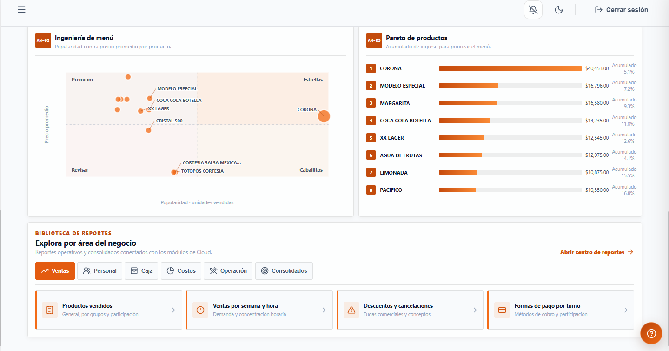Switch to the Personal tab
Screen dimensions: 669x351
[x=99, y=271]
